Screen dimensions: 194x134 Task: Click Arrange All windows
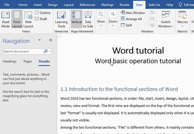[x=131, y=19]
